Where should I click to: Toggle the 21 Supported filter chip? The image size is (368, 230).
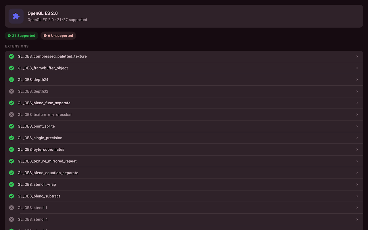(22, 36)
